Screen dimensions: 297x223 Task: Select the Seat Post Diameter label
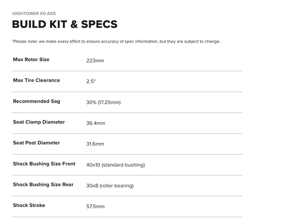[x=36, y=143]
